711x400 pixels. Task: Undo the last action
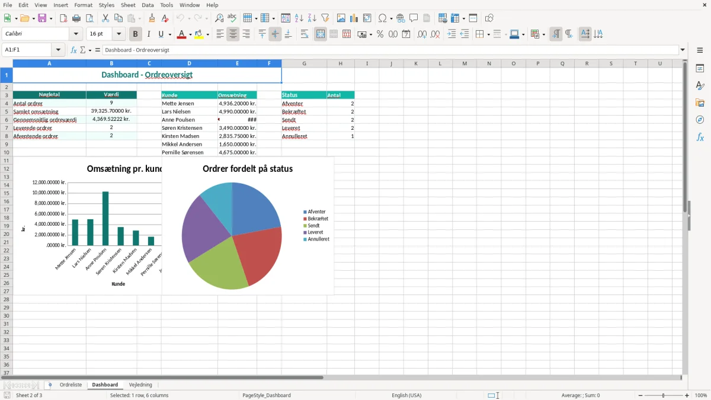[x=180, y=18]
